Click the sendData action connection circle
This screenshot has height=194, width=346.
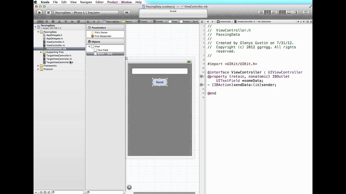pos(201,85)
